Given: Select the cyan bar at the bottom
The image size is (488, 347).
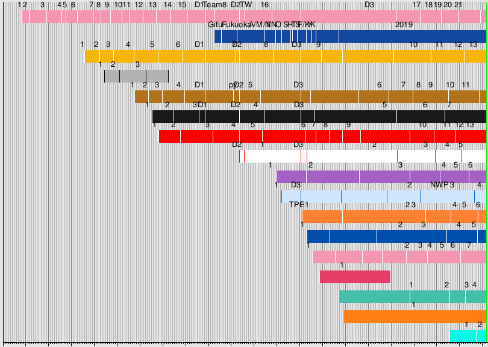Looking at the screenshot, I should pyautogui.click(x=468, y=336).
